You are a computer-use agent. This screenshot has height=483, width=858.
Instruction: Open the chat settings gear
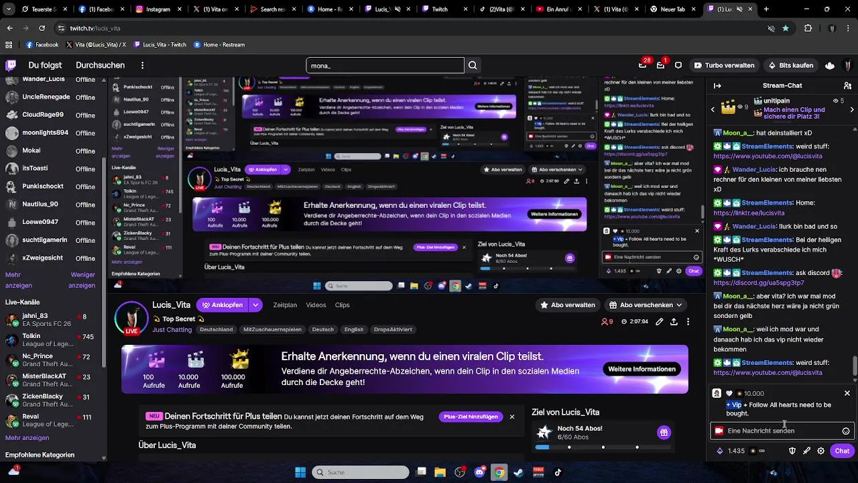point(820,451)
